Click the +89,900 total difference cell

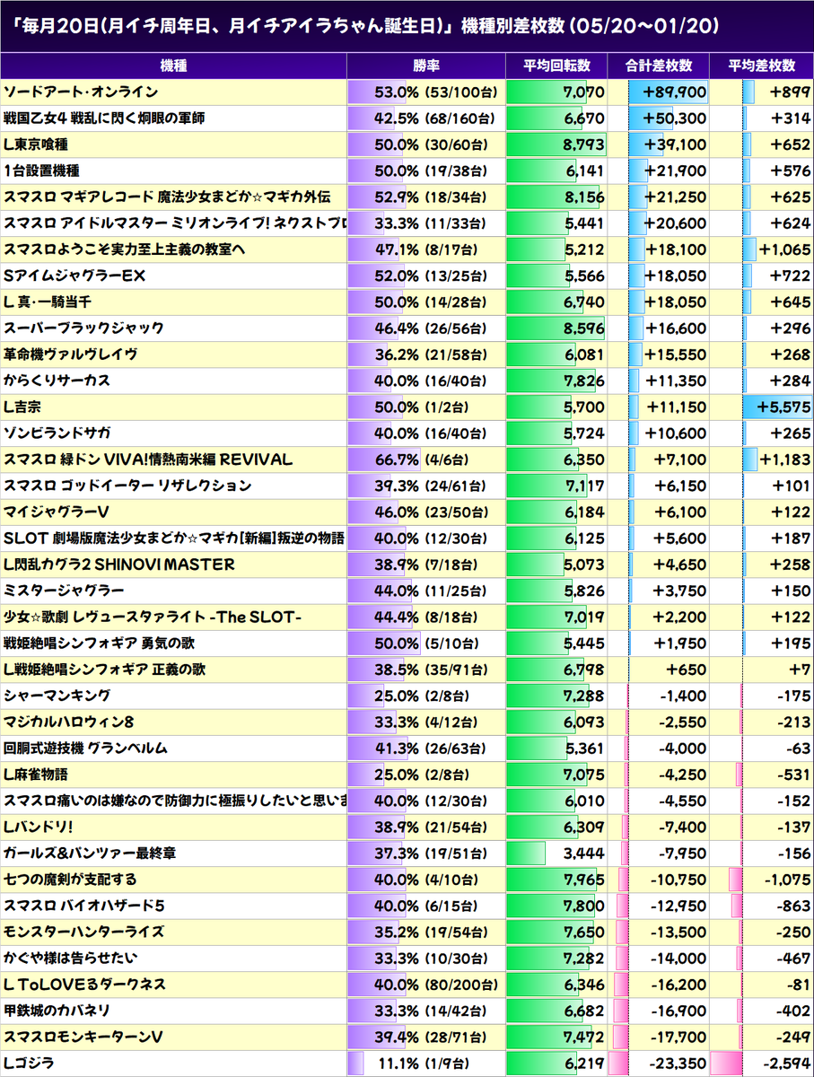pos(660,92)
